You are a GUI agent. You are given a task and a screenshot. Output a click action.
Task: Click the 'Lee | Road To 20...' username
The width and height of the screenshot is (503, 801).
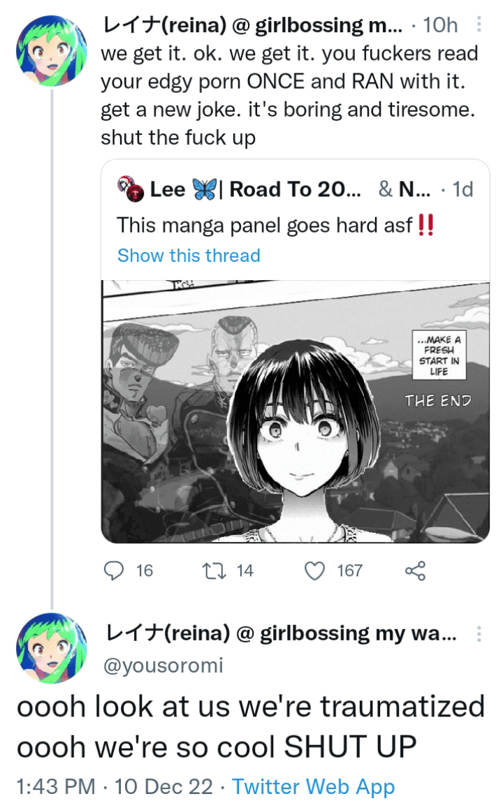[255, 189]
